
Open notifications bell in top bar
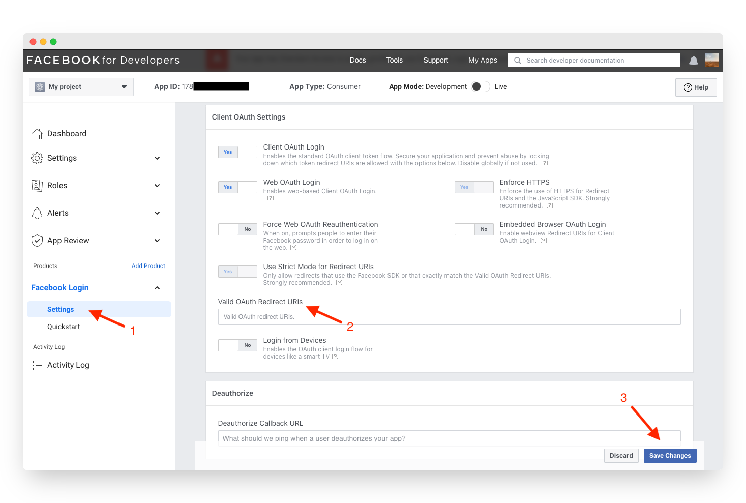[693, 61]
